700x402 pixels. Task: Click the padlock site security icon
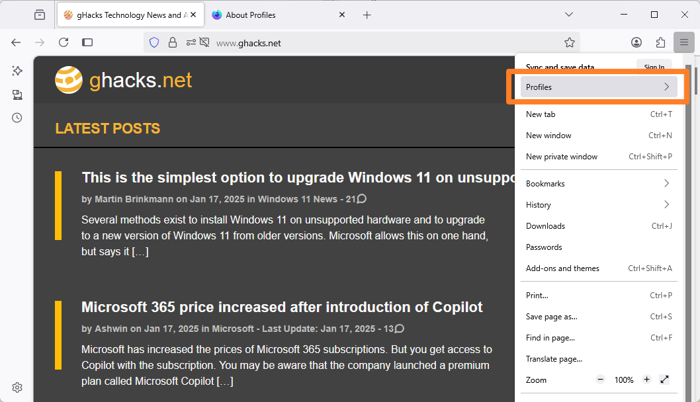click(172, 43)
